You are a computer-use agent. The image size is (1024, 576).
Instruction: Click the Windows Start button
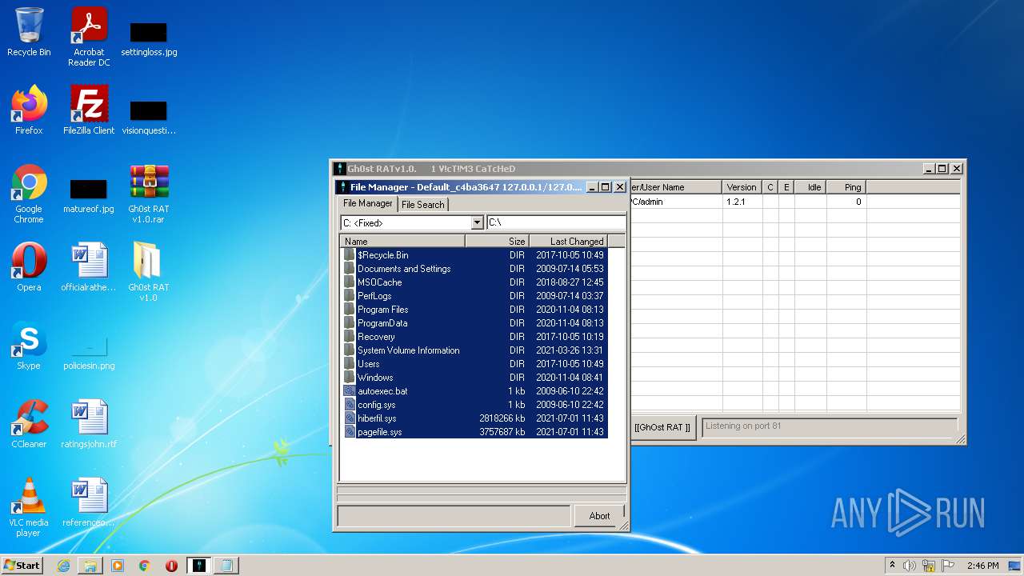(22, 566)
